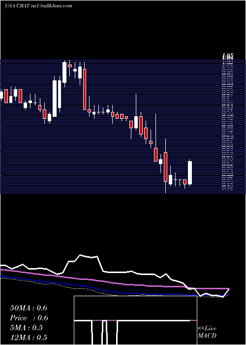Select the '12MA : 0.5' reading

(x=29, y=337)
